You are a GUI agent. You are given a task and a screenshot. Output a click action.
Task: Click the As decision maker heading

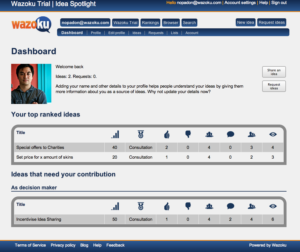pos(34,187)
